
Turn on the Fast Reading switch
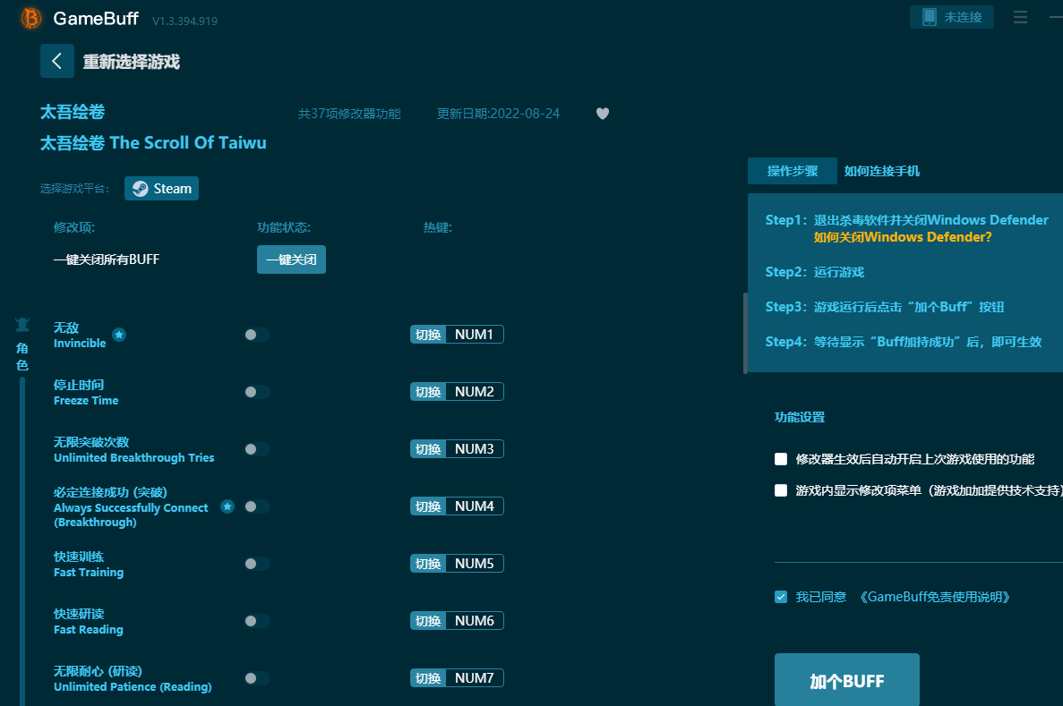257,621
